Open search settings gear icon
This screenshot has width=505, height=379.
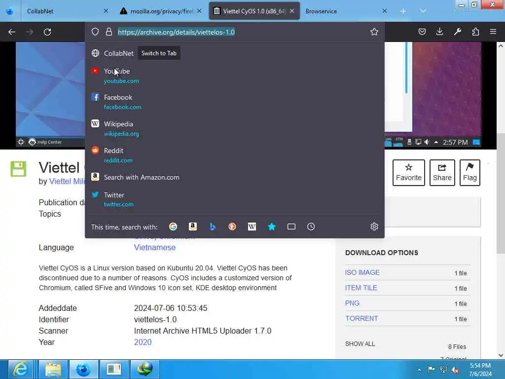[374, 227]
